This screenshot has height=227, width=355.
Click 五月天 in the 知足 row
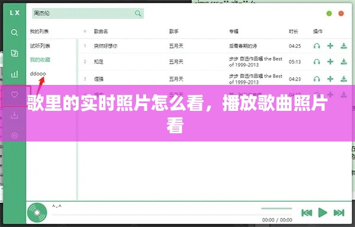coord(176,61)
